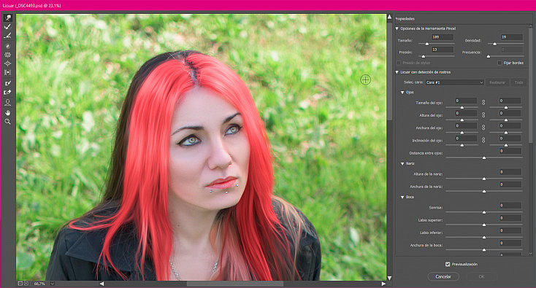Enable the Fijar bordes checkbox
Image resolution: width=536 pixels, height=288 pixels.
click(x=499, y=63)
